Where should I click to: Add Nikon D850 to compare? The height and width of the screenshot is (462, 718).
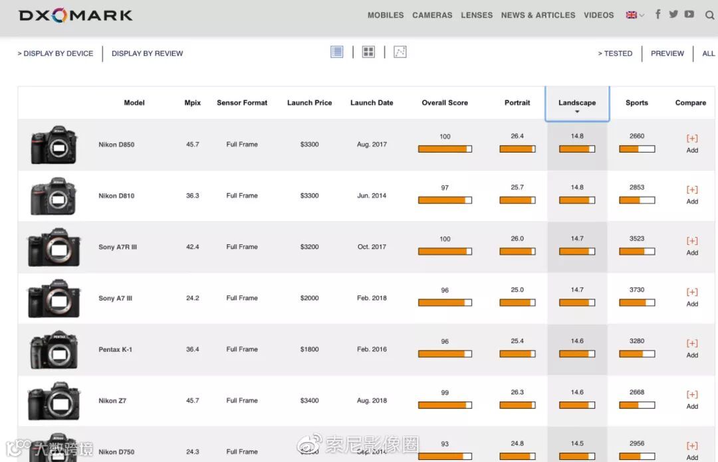click(692, 143)
